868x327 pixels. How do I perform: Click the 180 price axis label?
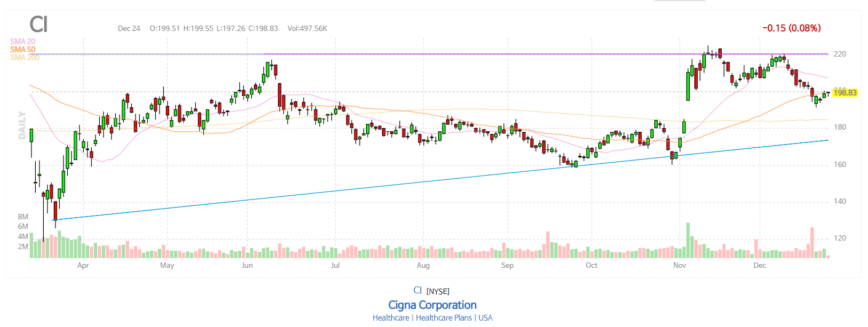click(x=840, y=127)
